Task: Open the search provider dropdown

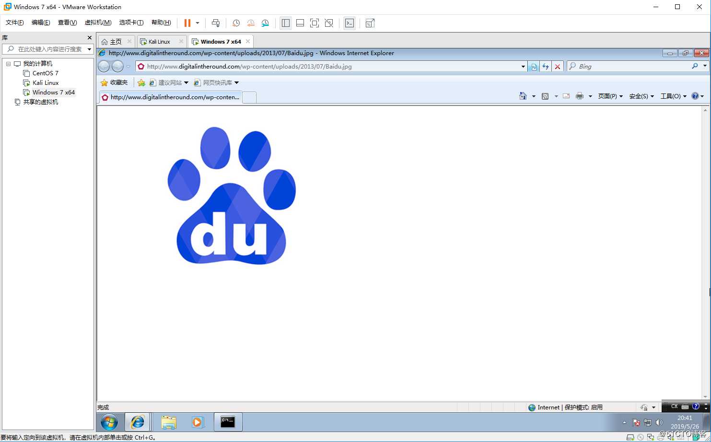Action: tap(705, 66)
